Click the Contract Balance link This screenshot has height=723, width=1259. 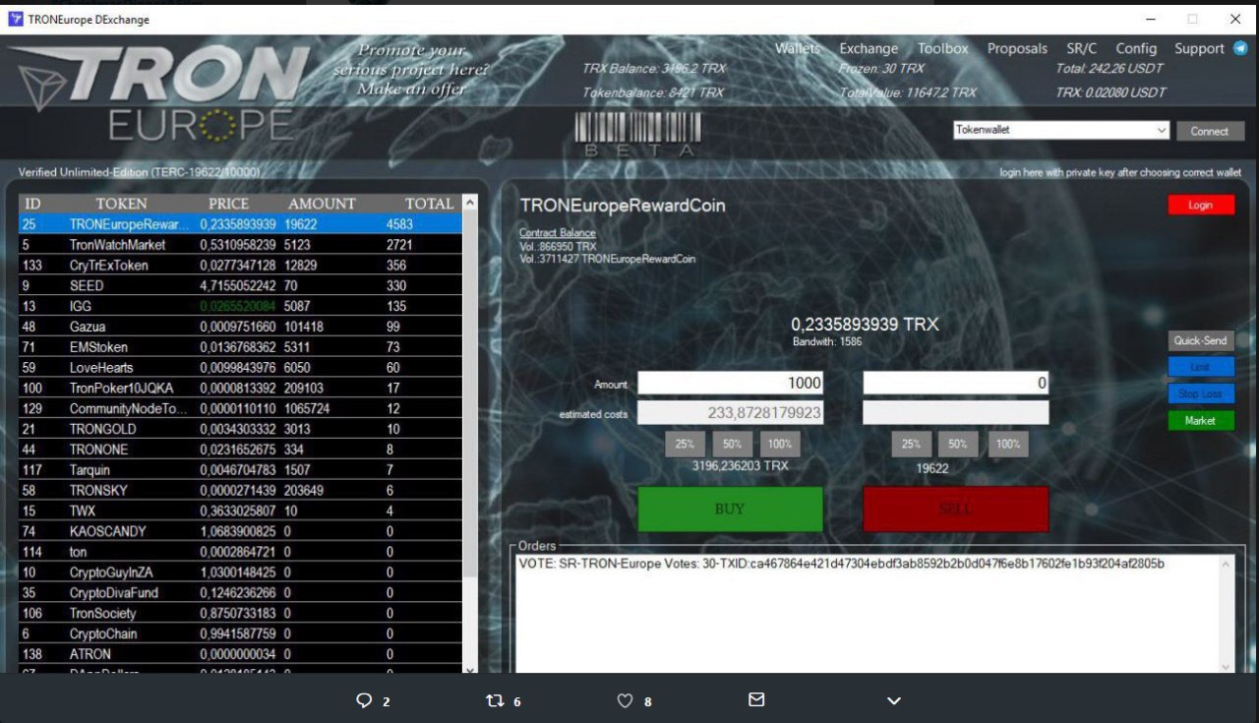click(x=557, y=233)
